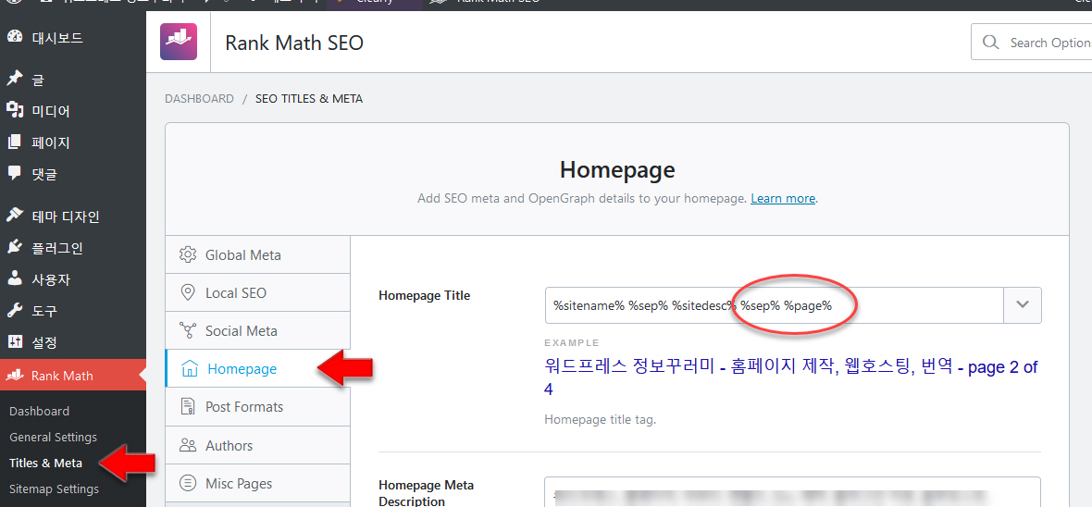Click the Search Options input box
The width and height of the screenshot is (1092, 507).
click(1032, 43)
